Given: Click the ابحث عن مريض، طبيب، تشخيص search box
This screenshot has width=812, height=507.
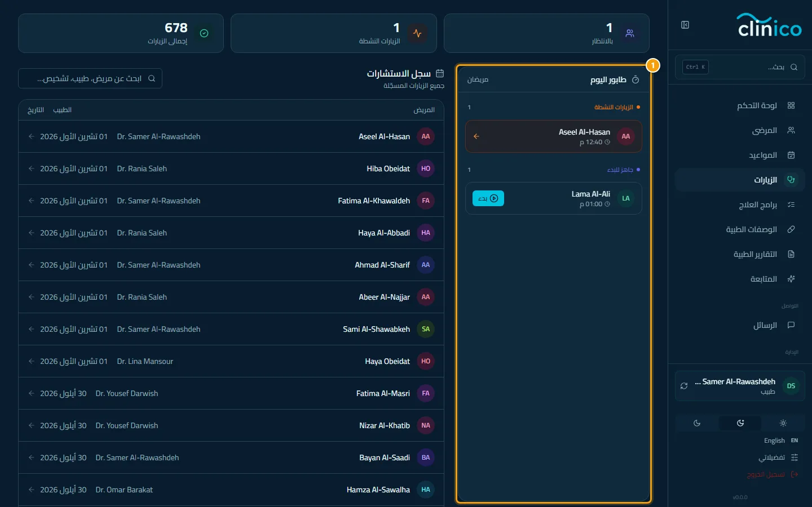Looking at the screenshot, I should tap(90, 78).
